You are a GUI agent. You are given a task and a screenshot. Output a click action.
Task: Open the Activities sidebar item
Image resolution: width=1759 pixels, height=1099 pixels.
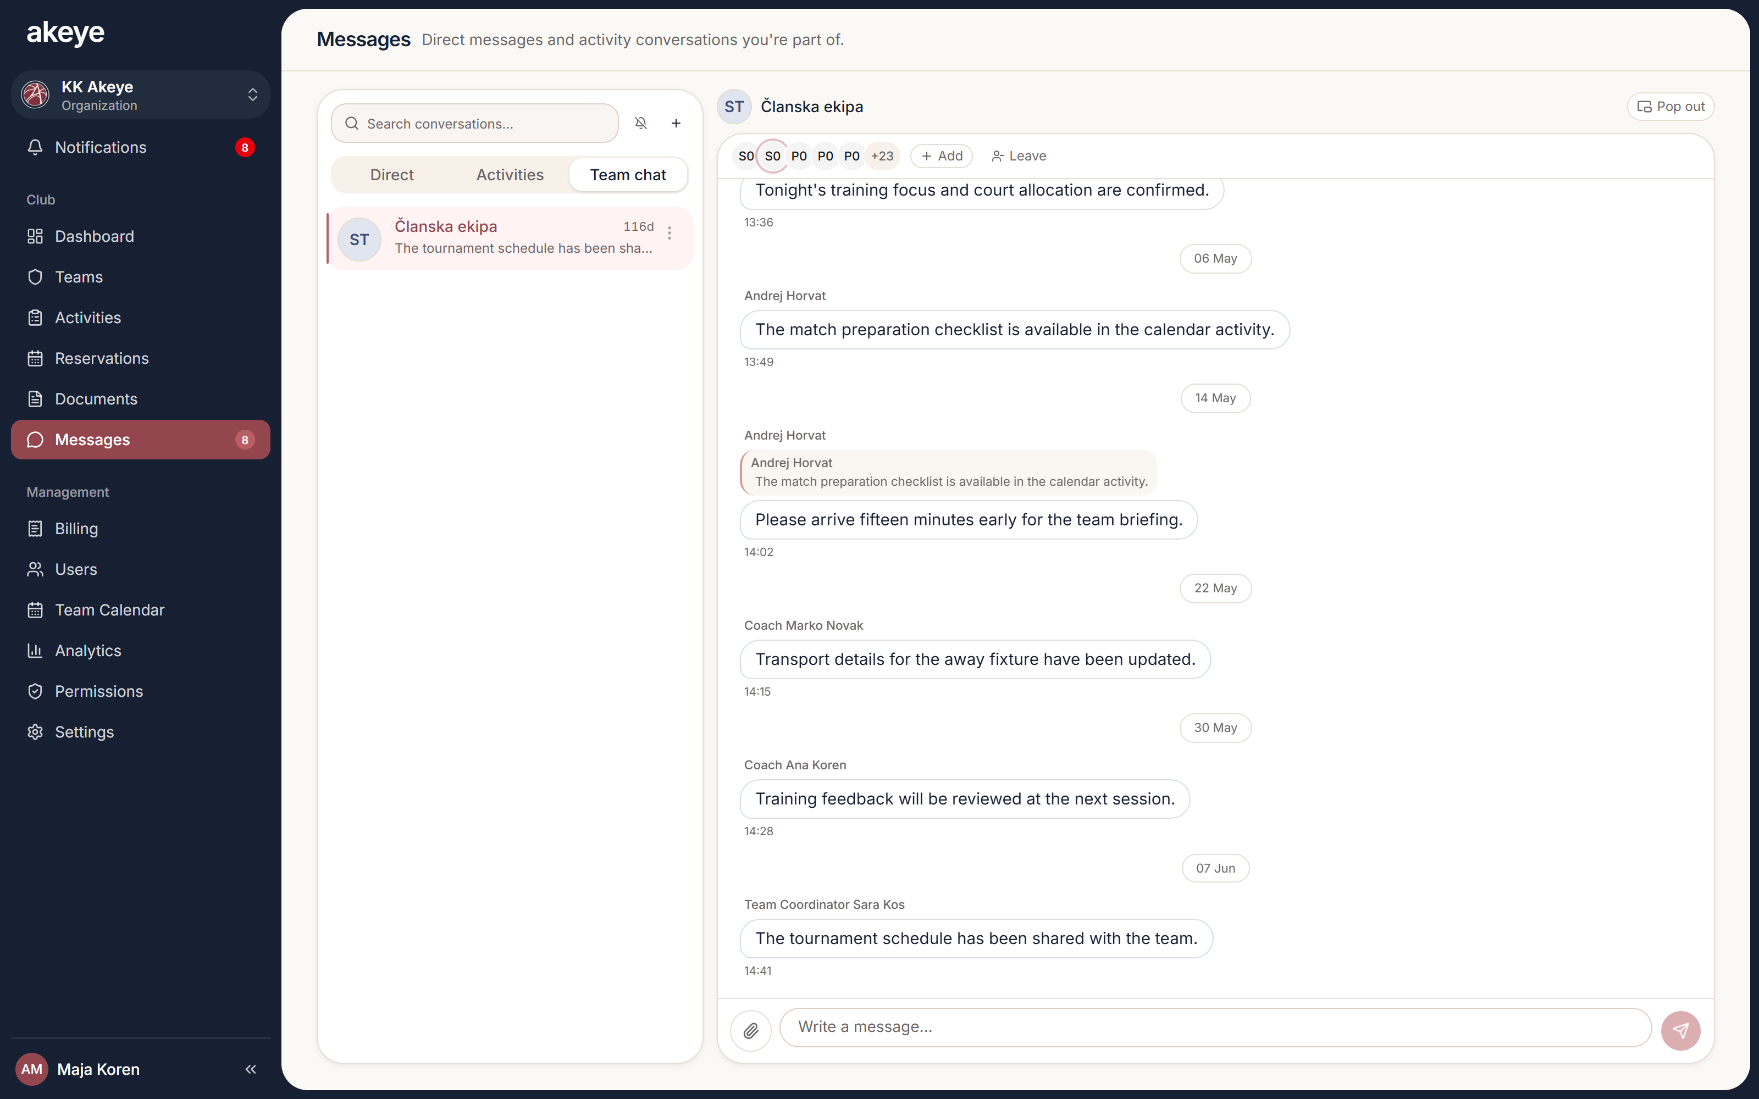pyautogui.click(x=140, y=318)
